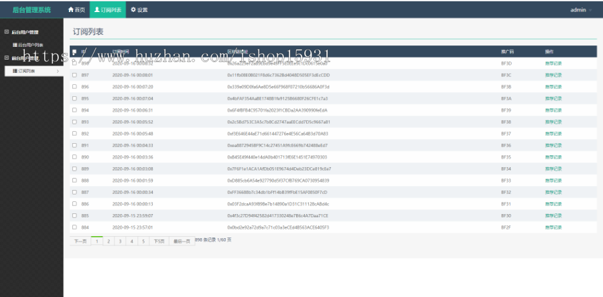The width and height of the screenshot is (603, 297).
Task: Open the 设置 settings tab
Action: (x=139, y=10)
